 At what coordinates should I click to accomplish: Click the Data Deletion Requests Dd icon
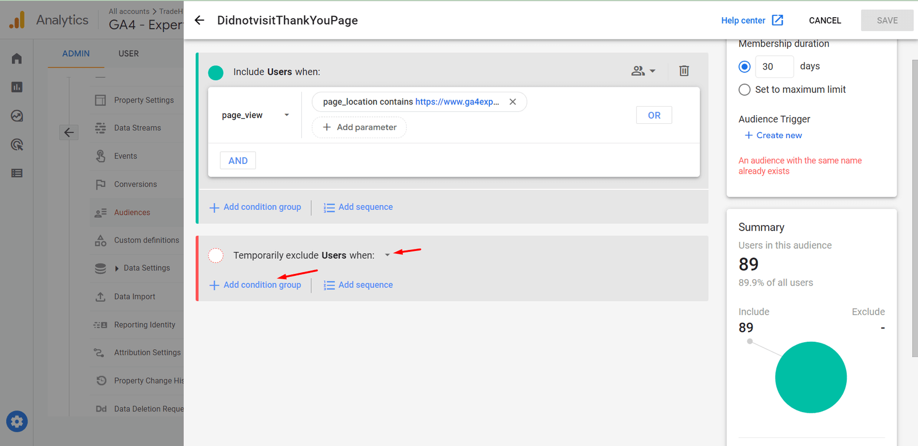coord(101,409)
